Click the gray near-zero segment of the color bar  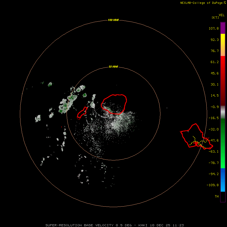pos(223,112)
